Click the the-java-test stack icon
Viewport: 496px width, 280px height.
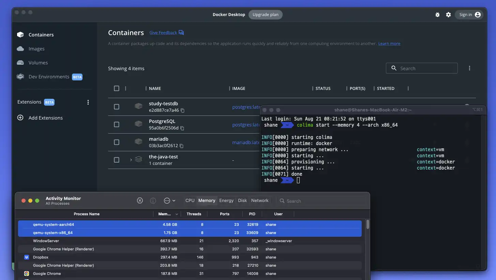tap(138, 159)
